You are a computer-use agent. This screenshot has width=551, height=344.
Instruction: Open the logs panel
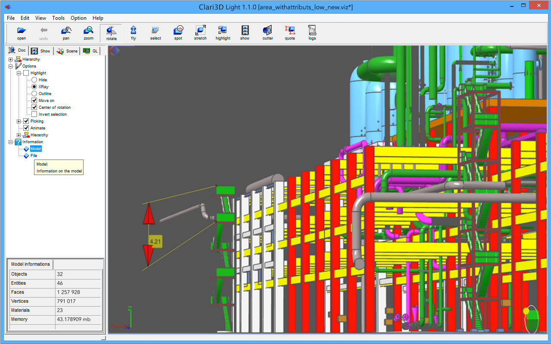point(312,33)
